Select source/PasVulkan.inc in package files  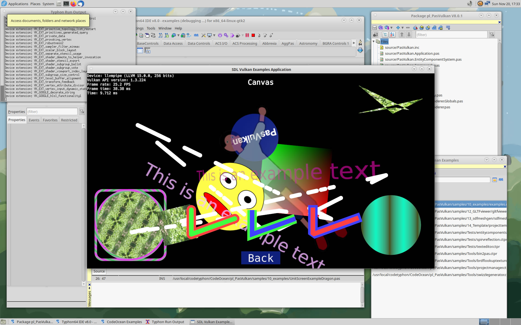402,47
